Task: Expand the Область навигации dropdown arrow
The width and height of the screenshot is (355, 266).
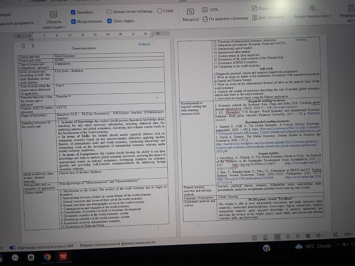Action: (x=64, y=27)
